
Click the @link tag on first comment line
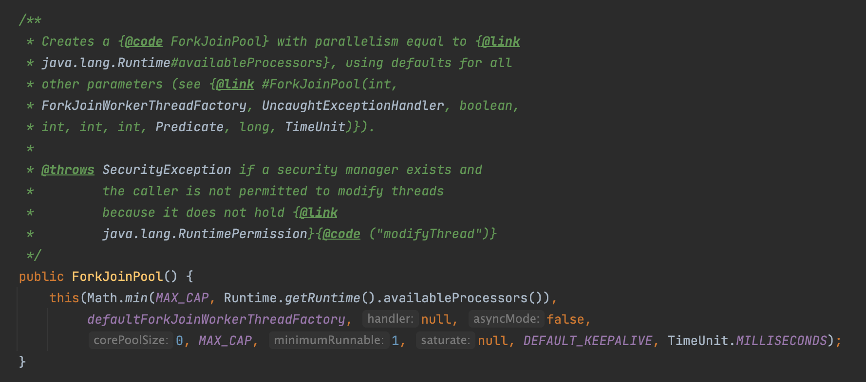pyautogui.click(x=501, y=41)
